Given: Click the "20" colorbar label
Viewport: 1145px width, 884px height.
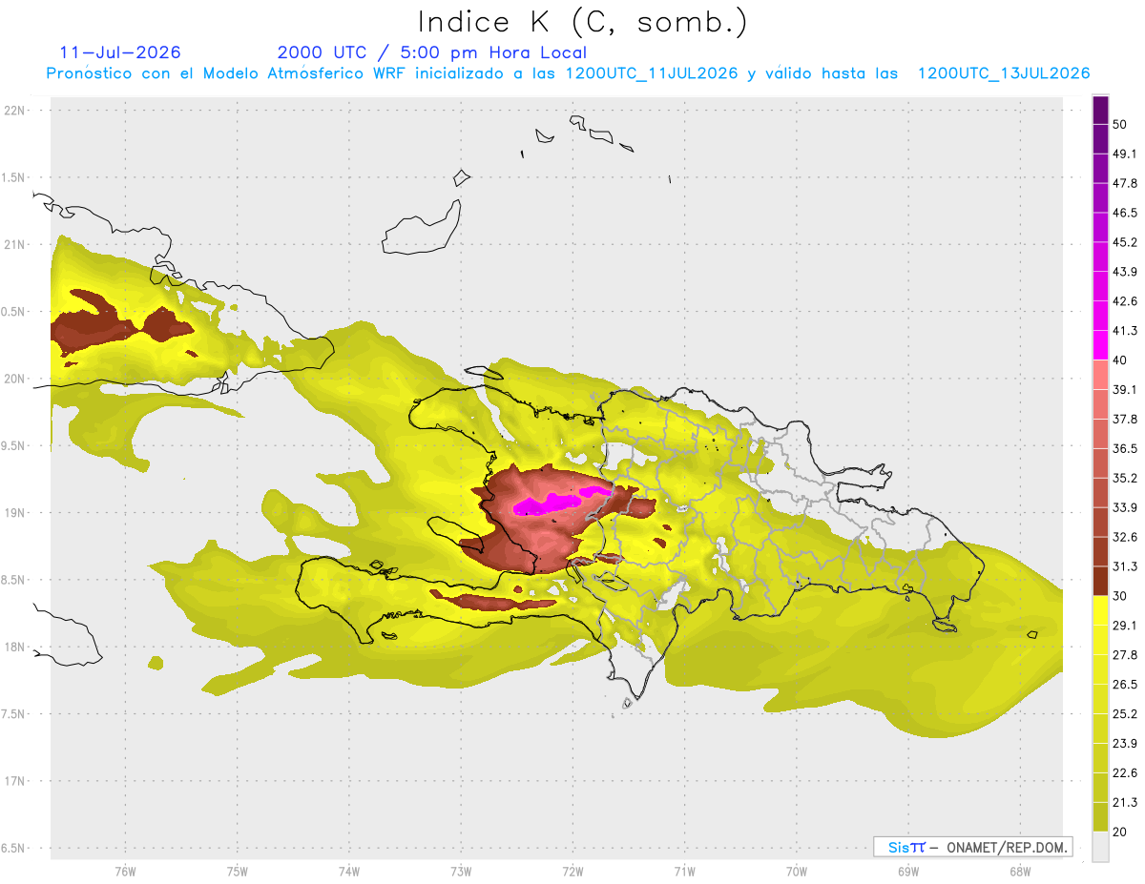Looking at the screenshot, I should (1119, 833).
